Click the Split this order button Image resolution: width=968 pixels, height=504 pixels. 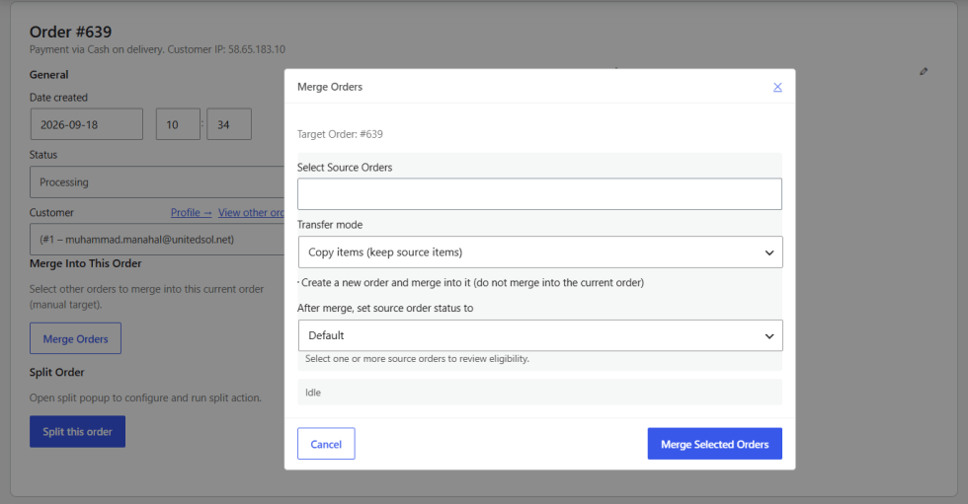[x=77, y=431]
